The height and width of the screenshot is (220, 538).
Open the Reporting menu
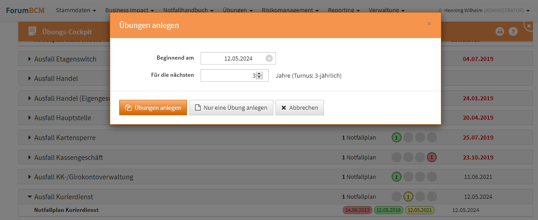click(344, 10)
